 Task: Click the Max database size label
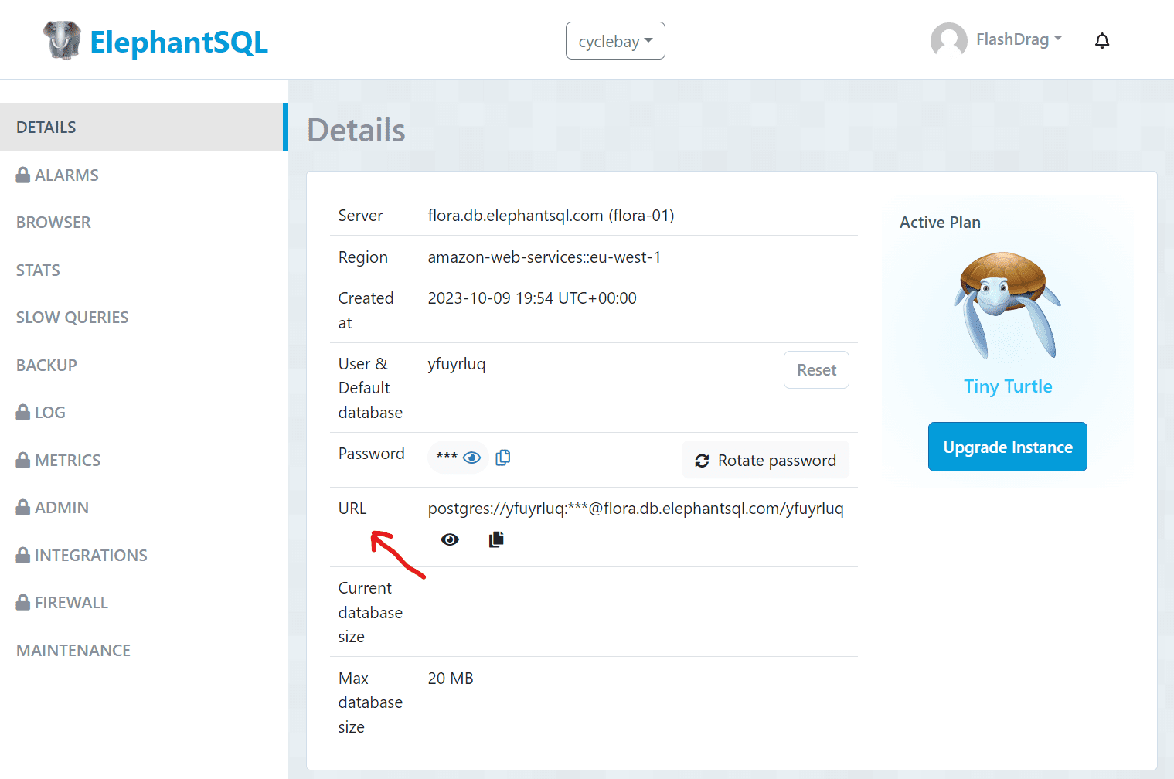370,702
